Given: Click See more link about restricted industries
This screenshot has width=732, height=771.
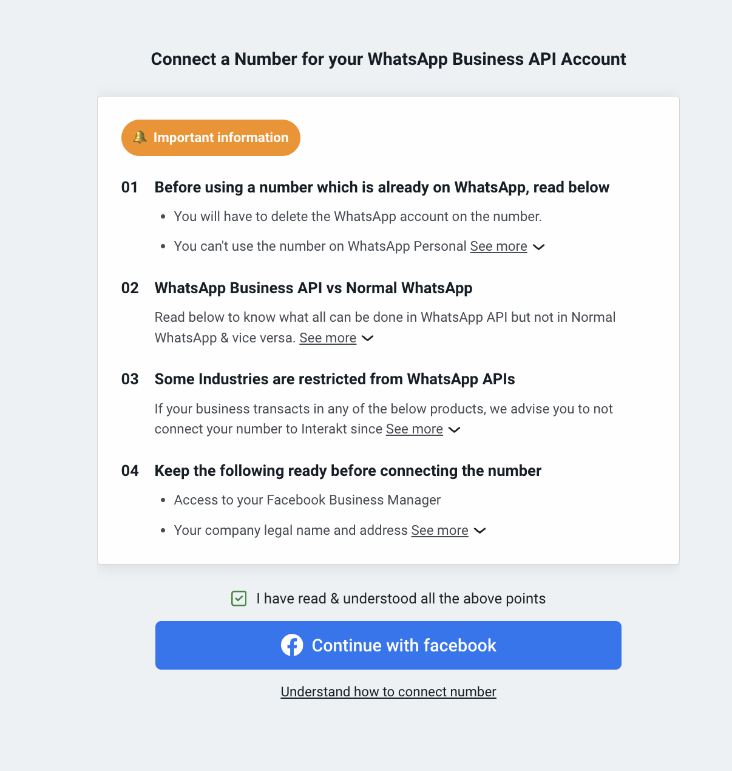Looking at the screenshot, I should [414, 429].
